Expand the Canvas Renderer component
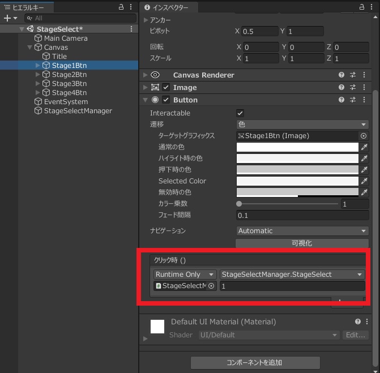The image size is (380, 373). (146, 75)
